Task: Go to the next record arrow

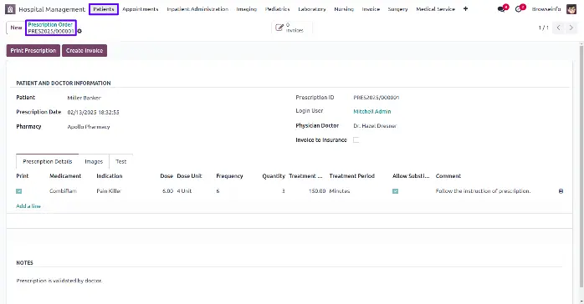Action: coord(571,28)
